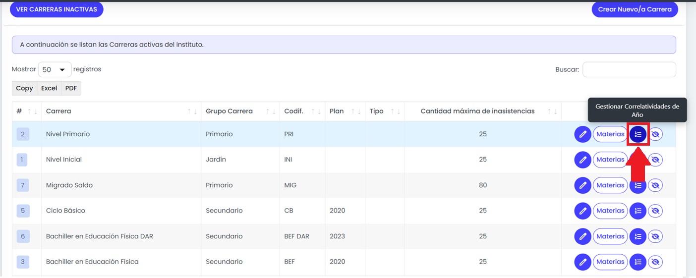Deactivate Nivel Primario using crossed-eye icon
The width and height of the screenshot is (696, 278).
click(x=655, y=134)
